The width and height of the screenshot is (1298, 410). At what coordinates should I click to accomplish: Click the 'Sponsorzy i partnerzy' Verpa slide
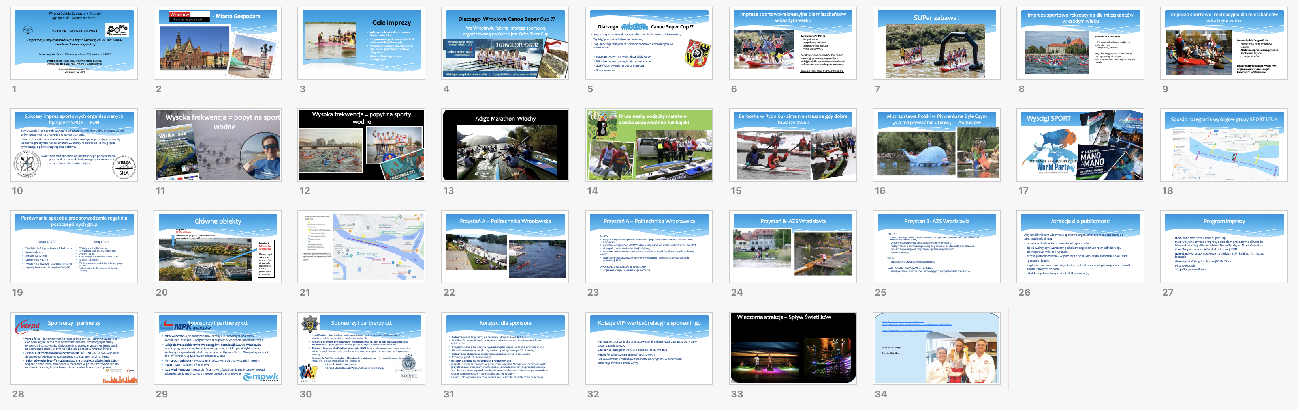point(73,348)
